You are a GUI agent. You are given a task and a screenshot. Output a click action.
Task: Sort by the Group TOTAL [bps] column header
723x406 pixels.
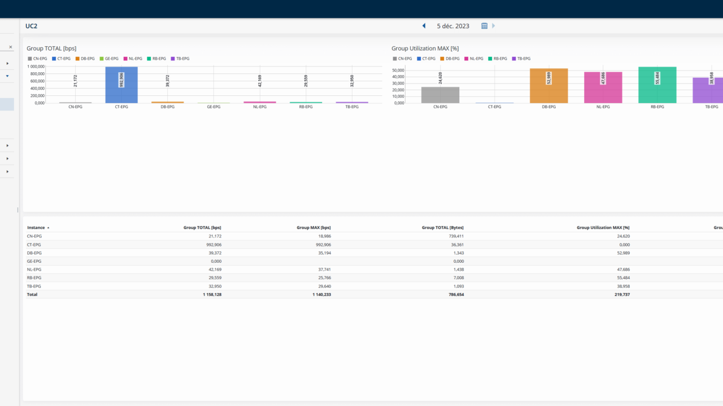click(x=202, y=228)
